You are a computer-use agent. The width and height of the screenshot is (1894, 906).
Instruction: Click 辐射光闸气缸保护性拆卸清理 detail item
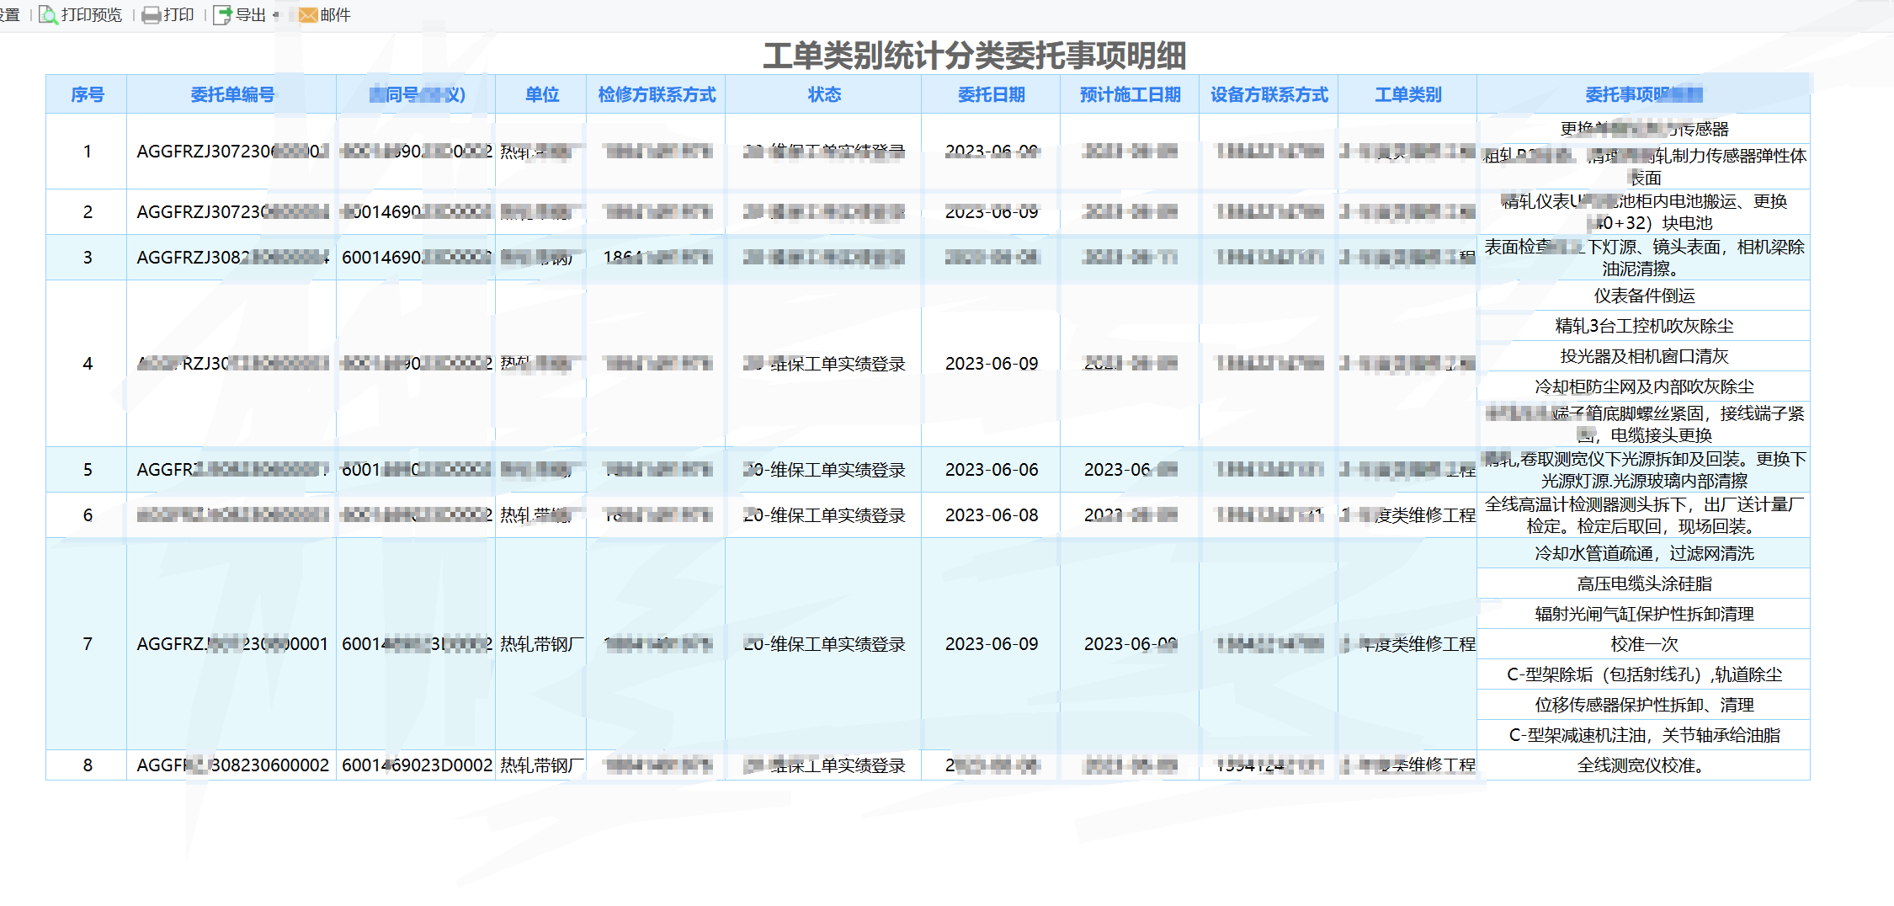click(1644, 614)
